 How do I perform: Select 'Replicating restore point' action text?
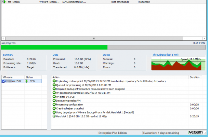pyautogui.click(x=111, y=81)
